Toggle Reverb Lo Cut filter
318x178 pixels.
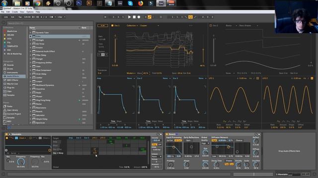(170, 140)
